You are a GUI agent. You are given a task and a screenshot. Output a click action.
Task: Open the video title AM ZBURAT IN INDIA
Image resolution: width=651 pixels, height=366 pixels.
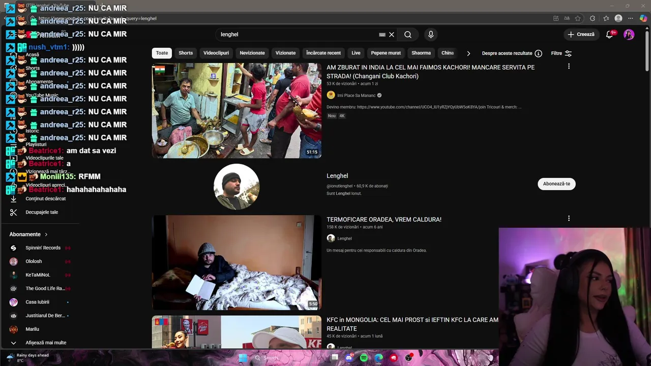430,72
